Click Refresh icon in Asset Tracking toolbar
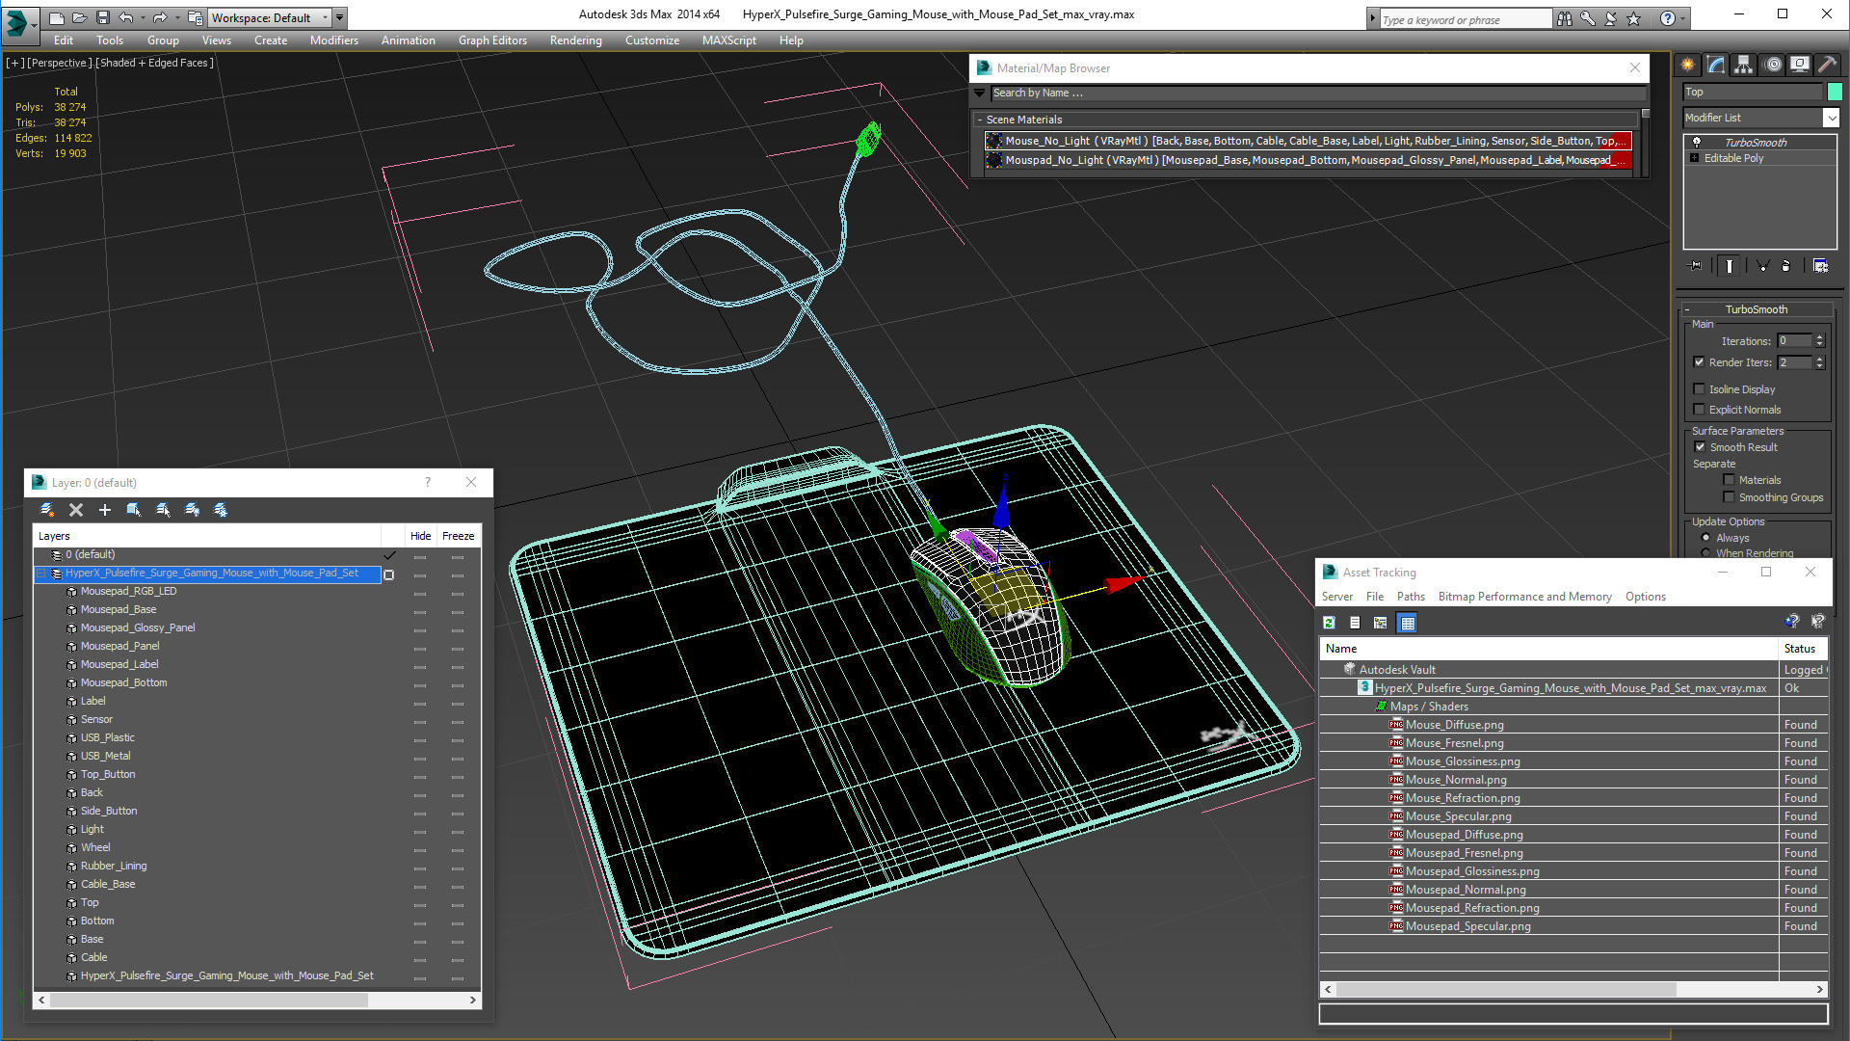Screen dimensions: 1850x1041 click(x=1330, y=623)
